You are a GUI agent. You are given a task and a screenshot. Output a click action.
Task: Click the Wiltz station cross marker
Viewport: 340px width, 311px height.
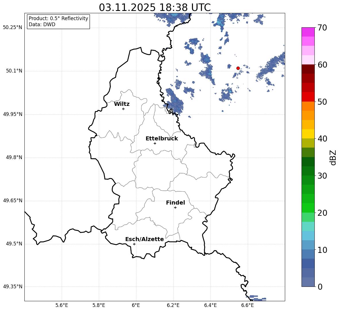click(x=123, y=109)
